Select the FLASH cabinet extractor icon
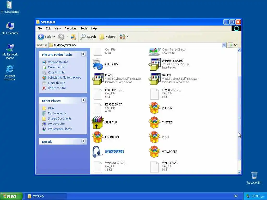 [98, 79]
